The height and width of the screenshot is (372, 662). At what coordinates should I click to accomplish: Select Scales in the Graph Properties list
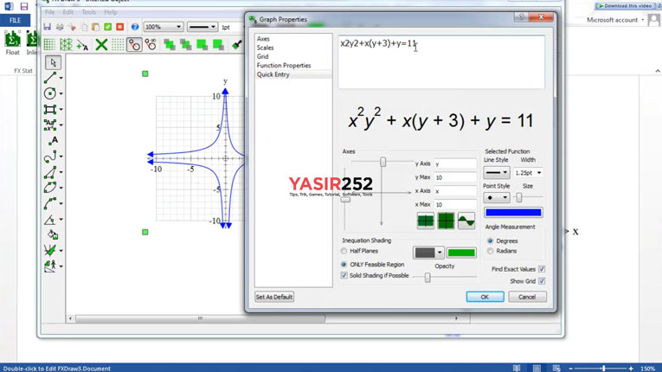tap(265, 48)
